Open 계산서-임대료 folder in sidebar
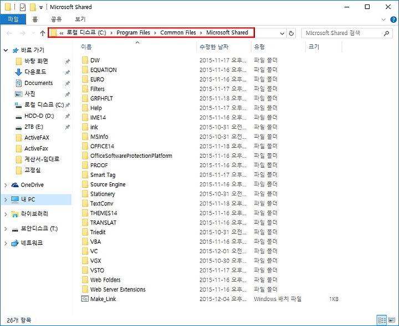This screenshot has width=399, height=326. (42, 159)
